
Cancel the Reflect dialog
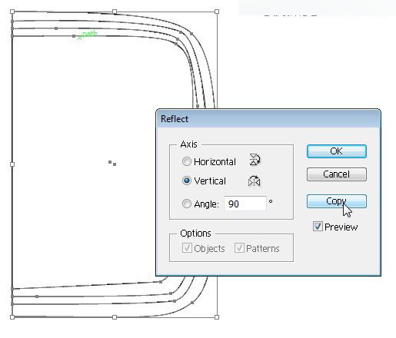pyautogui.click(x=337, y=174)
